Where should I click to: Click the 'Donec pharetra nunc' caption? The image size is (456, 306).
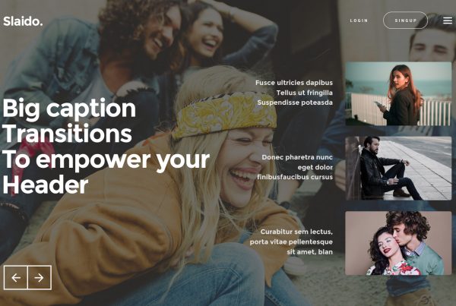pyautogui.click(x=297, y=157)
